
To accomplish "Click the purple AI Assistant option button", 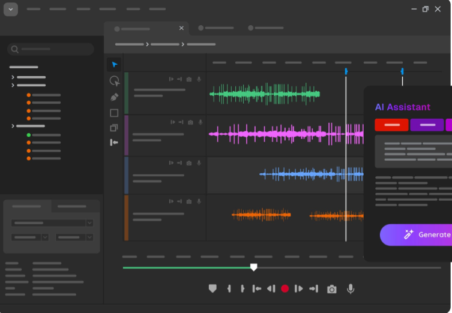I will pos(427,125).
